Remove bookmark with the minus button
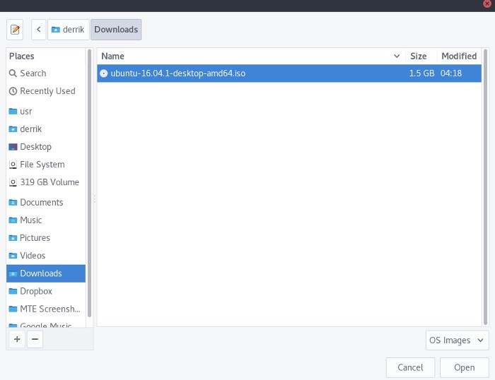The image size is (495, 380). tap(35, 340)
